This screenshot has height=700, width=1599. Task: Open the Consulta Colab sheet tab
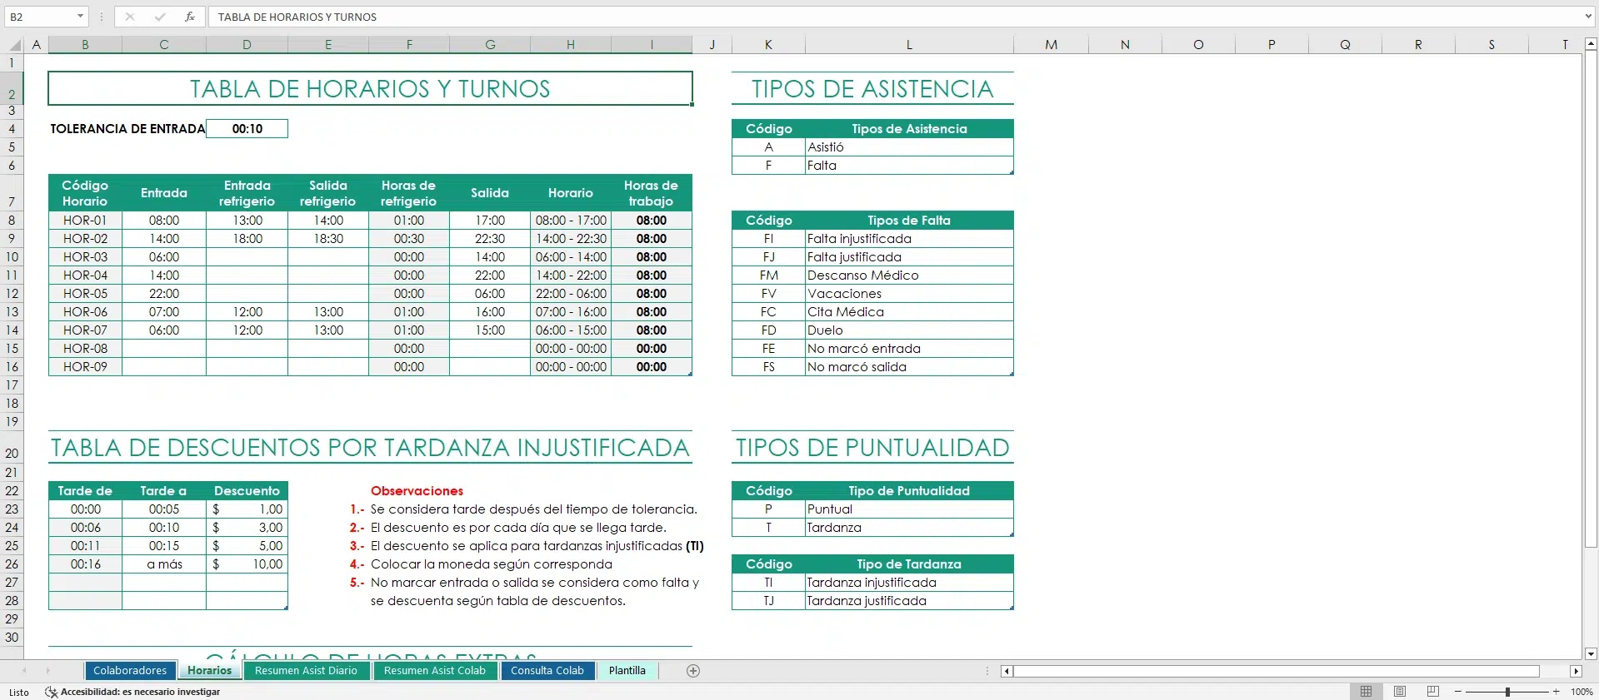click(x=547, y=671)
